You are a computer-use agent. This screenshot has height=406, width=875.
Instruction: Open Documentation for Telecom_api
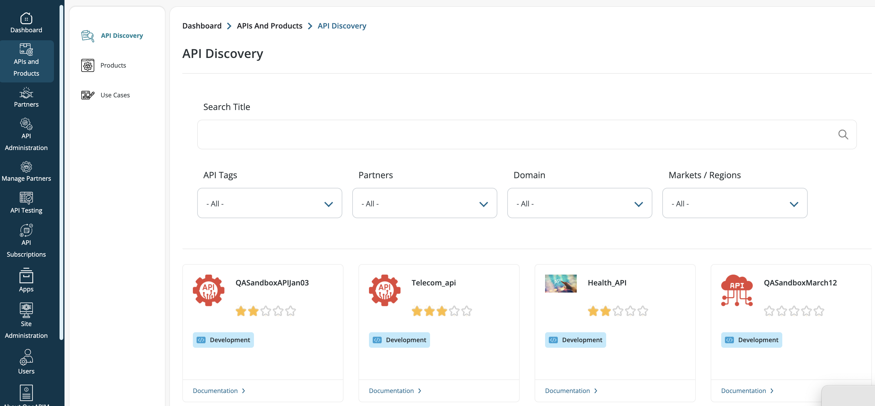[395, 391]
